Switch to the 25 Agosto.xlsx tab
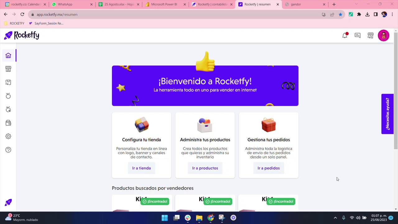The image size is (398, 224). click(118, 4)
